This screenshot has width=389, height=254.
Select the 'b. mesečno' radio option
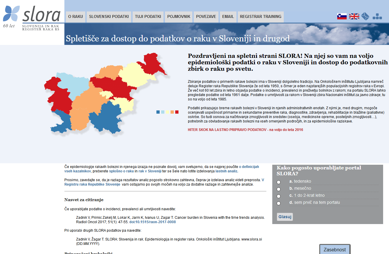(x=279, y=189)
